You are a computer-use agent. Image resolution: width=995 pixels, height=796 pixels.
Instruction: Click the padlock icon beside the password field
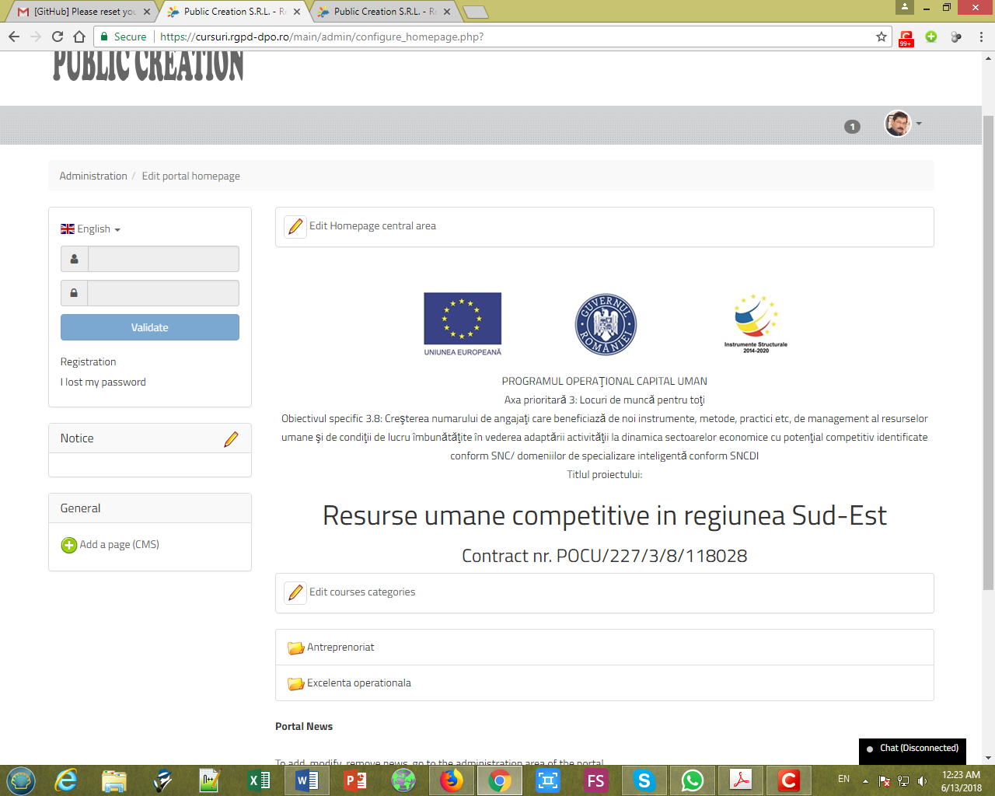pos(73,293)
